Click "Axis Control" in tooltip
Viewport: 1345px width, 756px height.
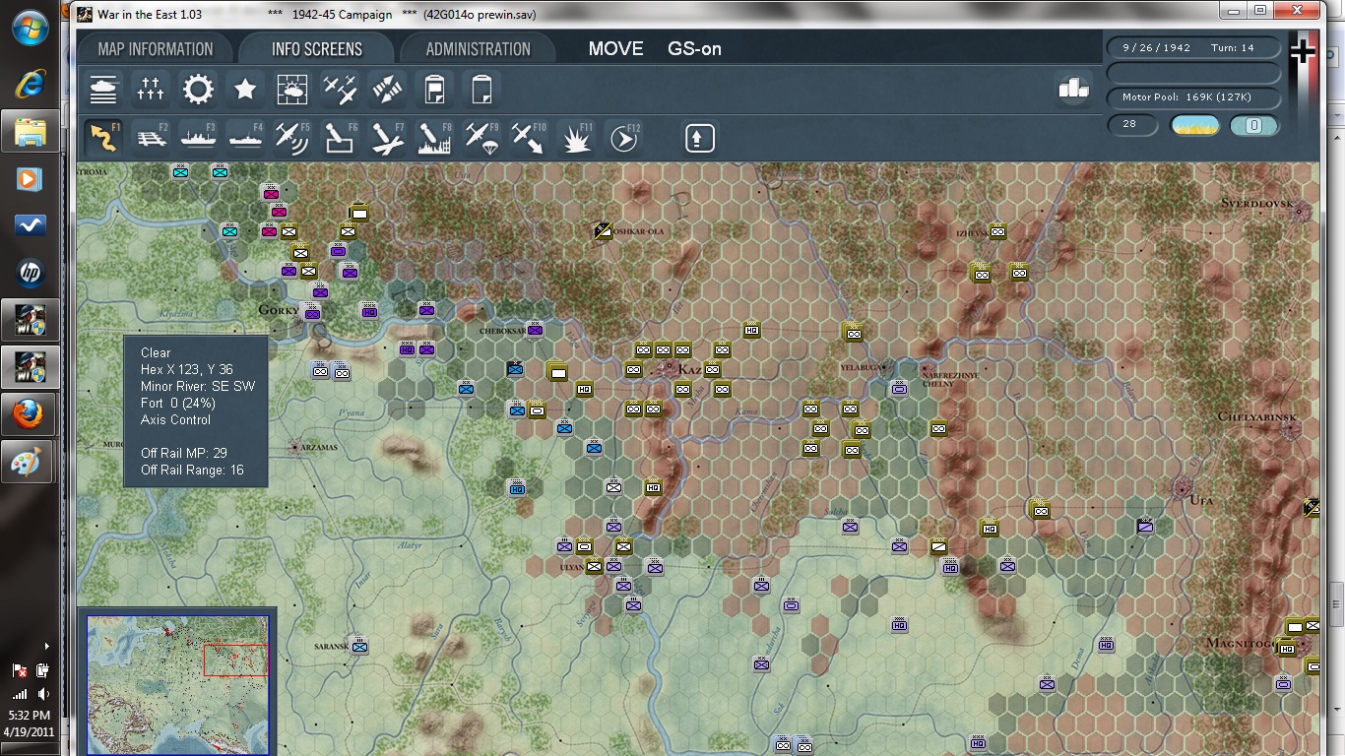click(x=175, y=419)
